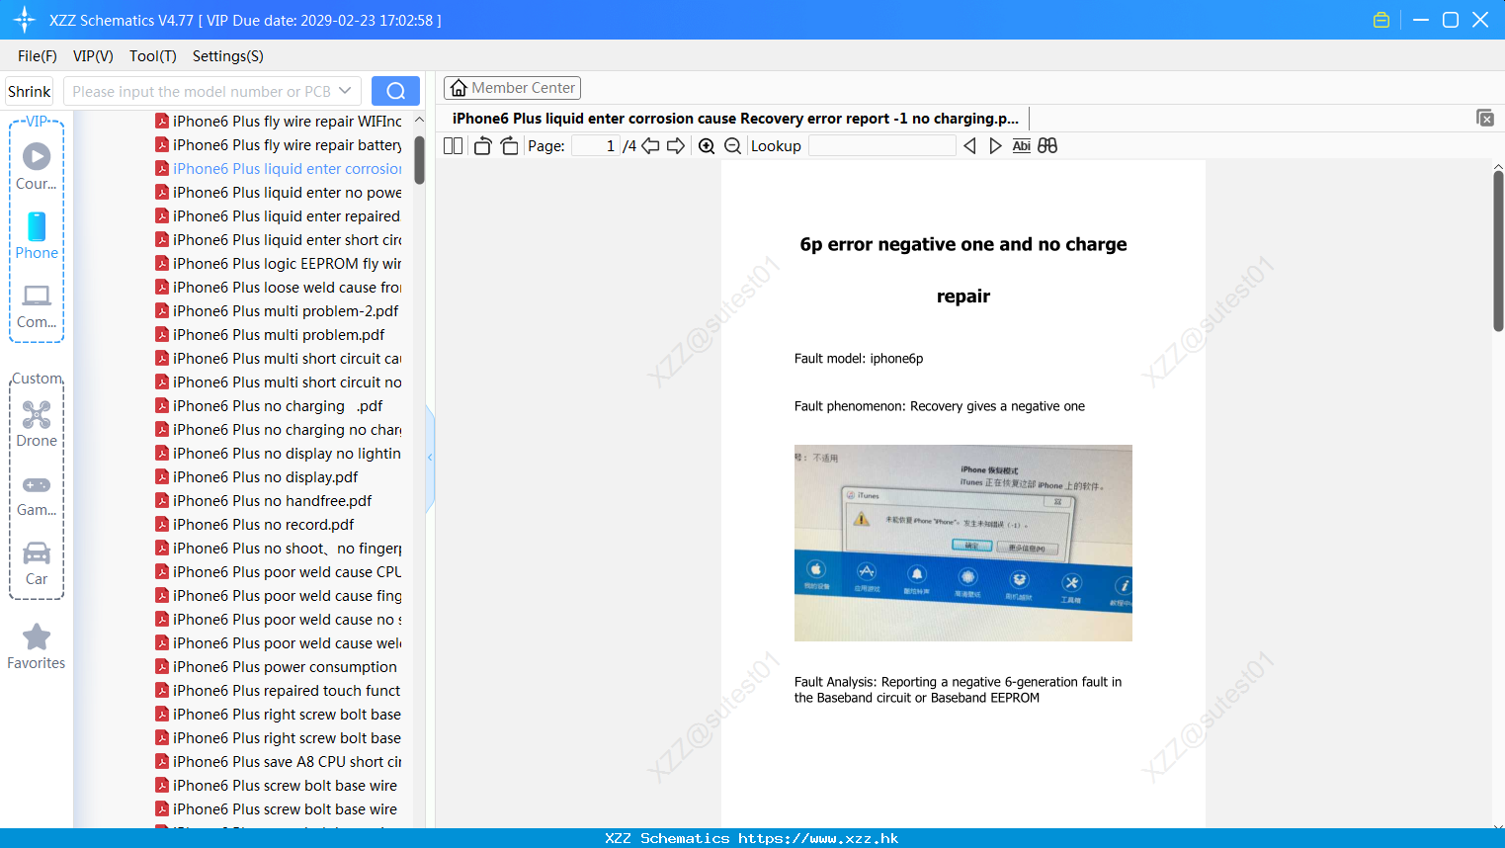1505x848 pixels.
Task: Open Member Center home button
Action: (x=512, y=88)
